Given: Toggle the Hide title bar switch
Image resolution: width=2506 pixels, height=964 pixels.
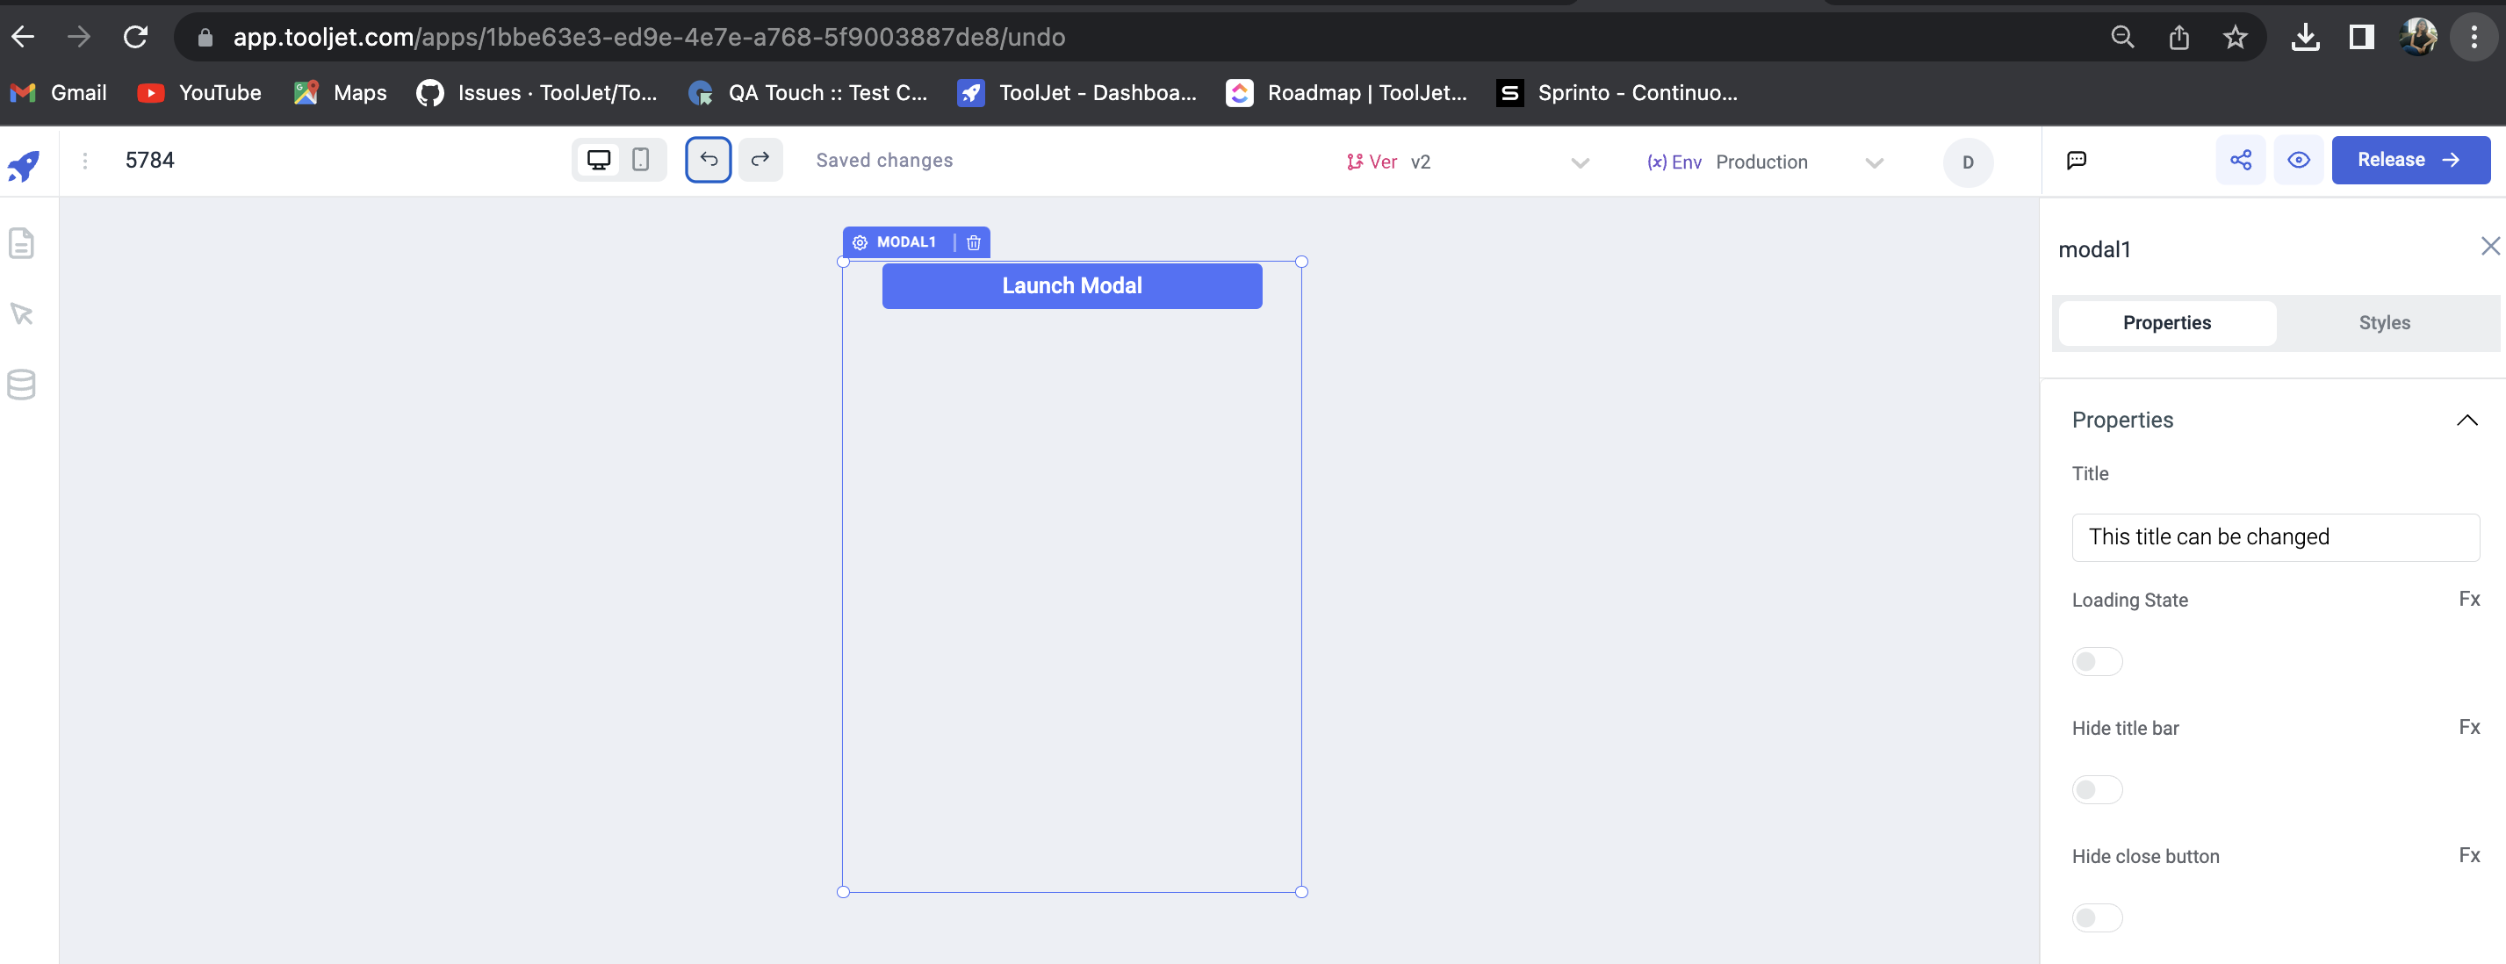Looking at the screenshot, I should click(2097, 789).
